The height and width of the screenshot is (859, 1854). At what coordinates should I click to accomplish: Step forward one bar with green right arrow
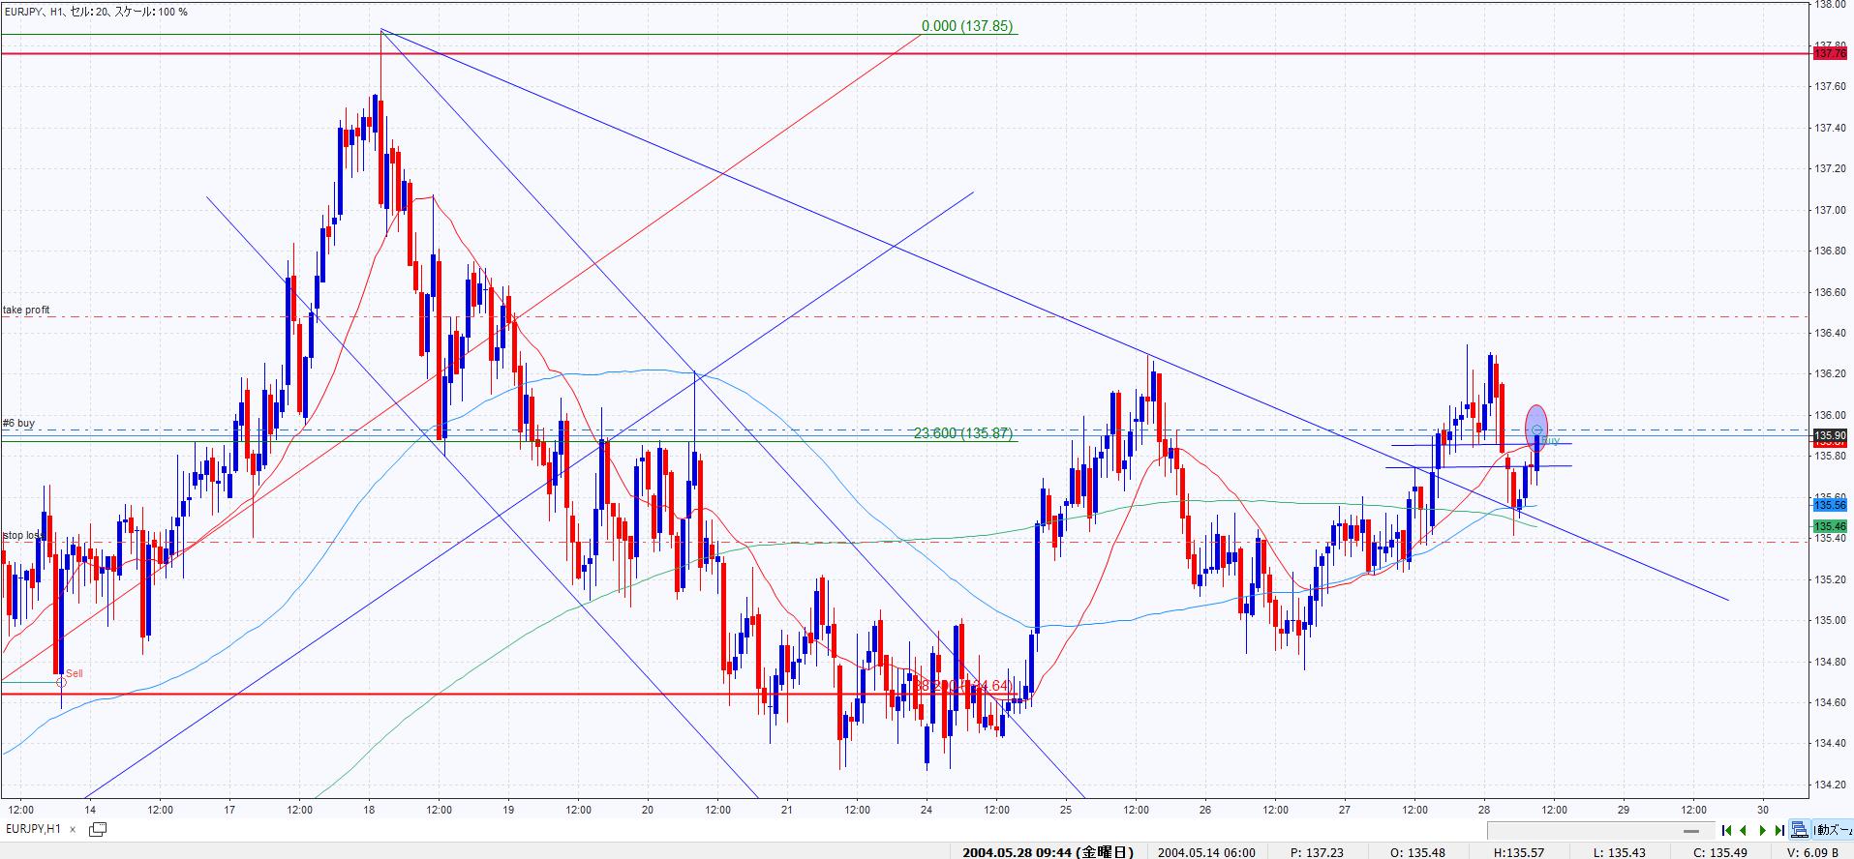click(1762, 830)
